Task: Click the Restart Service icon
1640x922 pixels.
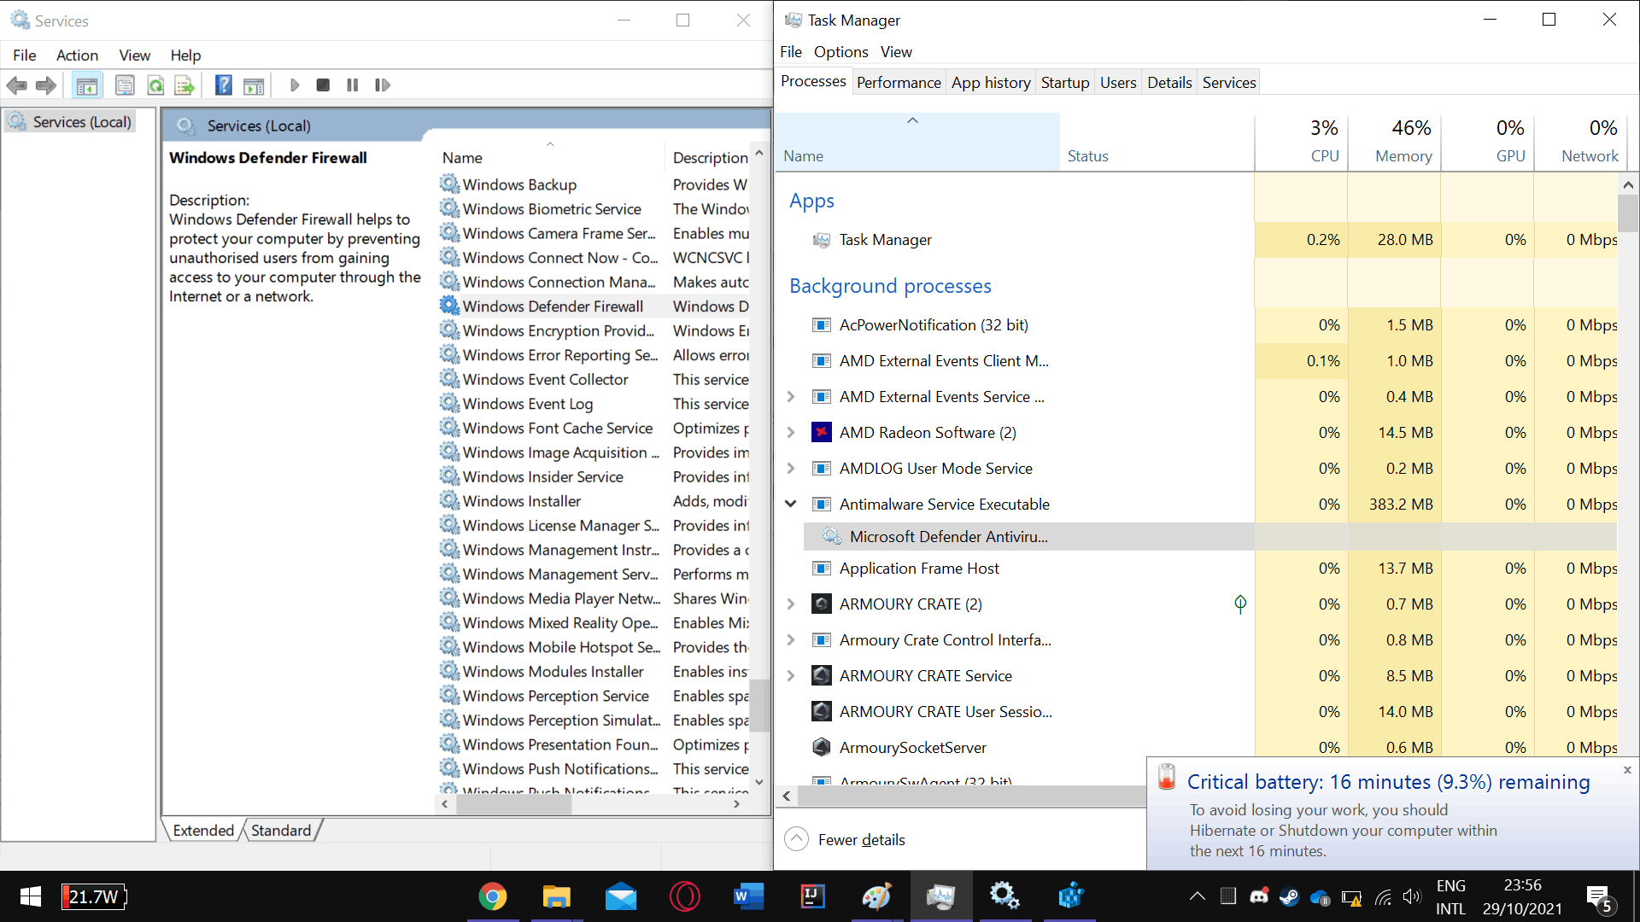Action: point(382,85)
